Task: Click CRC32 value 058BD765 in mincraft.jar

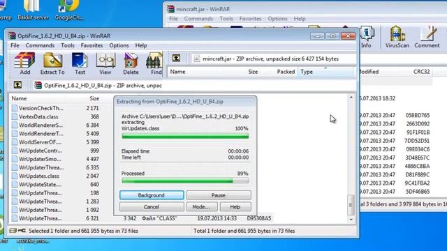Action: point(418,115)
